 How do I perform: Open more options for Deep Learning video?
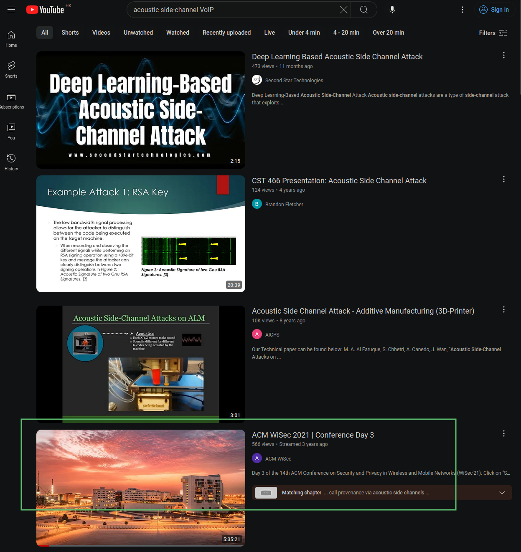coord(503,56)
